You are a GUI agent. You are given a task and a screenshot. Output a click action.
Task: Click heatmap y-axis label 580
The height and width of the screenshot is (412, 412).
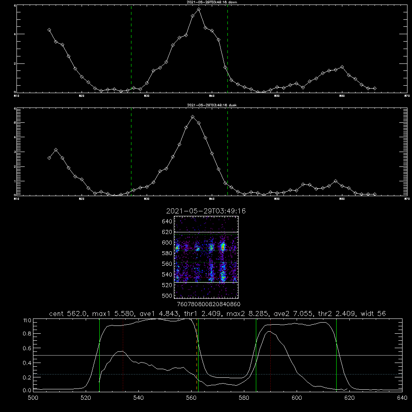[167, 253]
